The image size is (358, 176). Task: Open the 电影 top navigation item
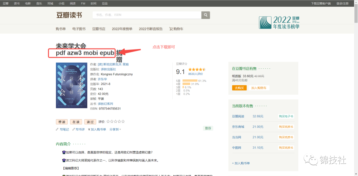click(x=28, y=3)
